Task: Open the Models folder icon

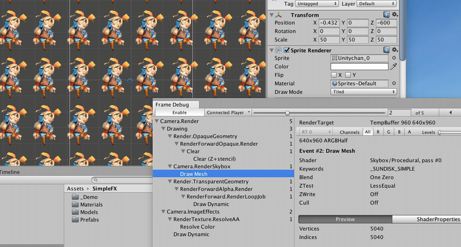Action: (x=75, y=212)
